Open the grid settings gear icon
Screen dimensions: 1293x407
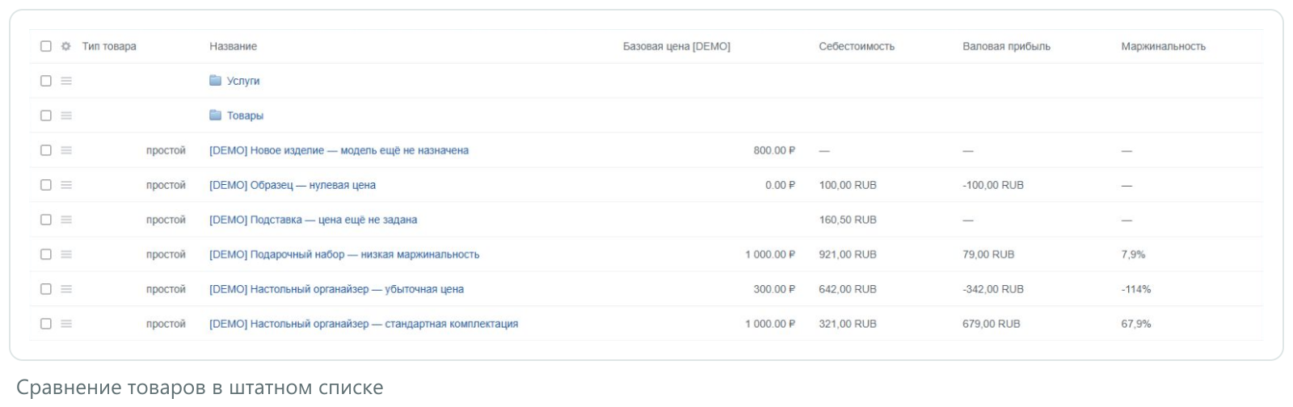pyautogui.click(x=66, y=46)
